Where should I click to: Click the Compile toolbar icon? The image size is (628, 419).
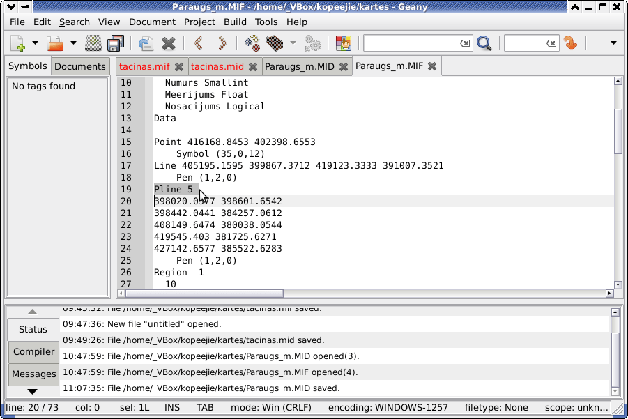coord(252,43)
